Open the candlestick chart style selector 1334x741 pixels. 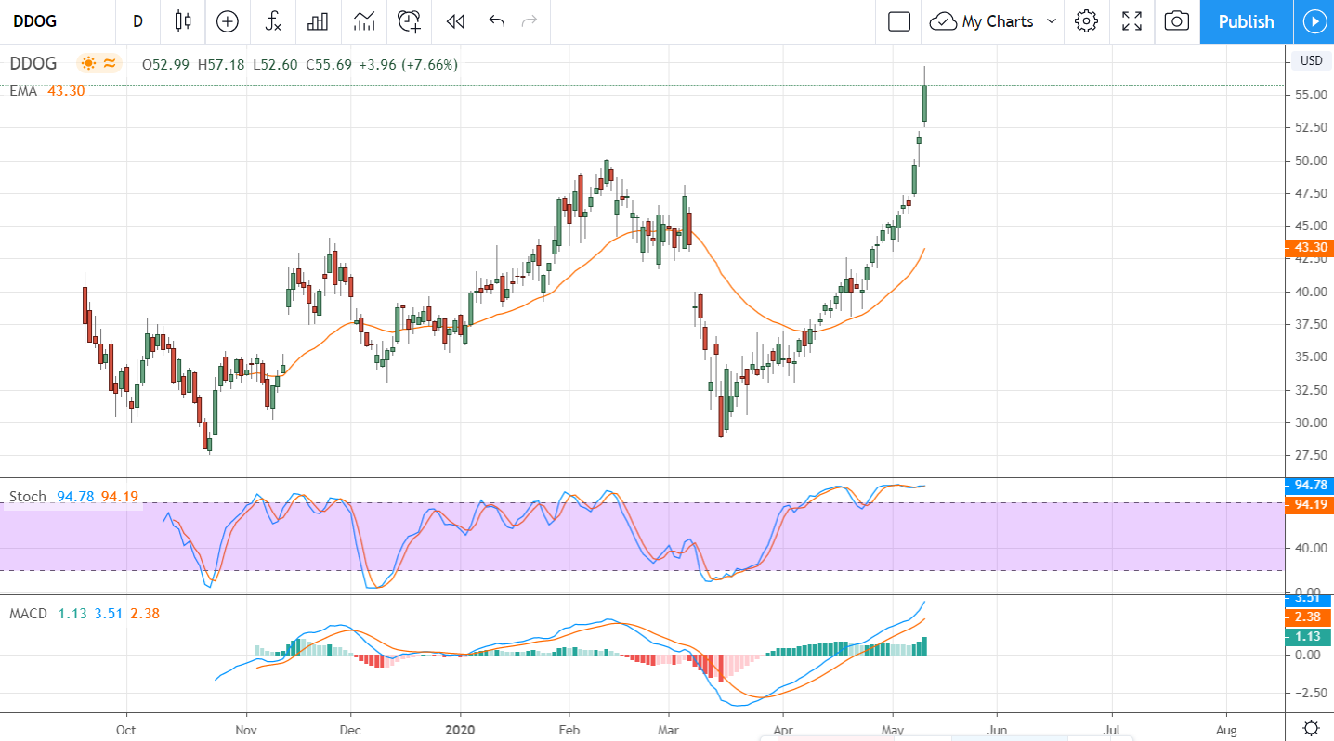pos(182,21)
